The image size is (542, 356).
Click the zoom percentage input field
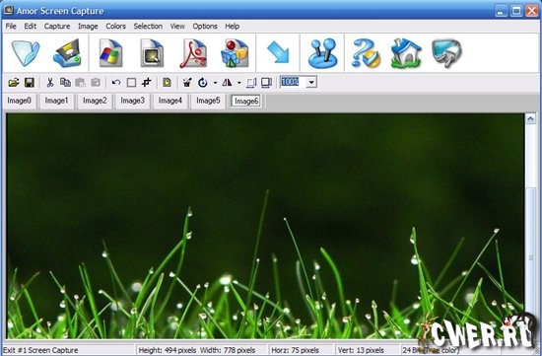tap(293, 82)
